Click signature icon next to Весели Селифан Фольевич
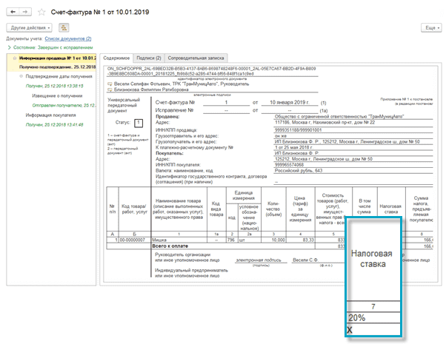The width and height of the screenshot is (446, 344). point(110,84)
